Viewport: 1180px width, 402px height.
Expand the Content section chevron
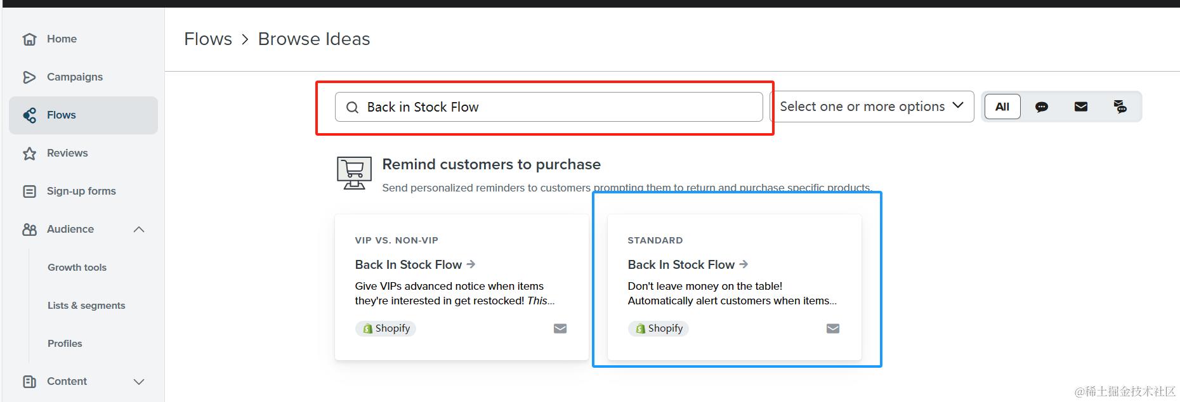[139, 382]
